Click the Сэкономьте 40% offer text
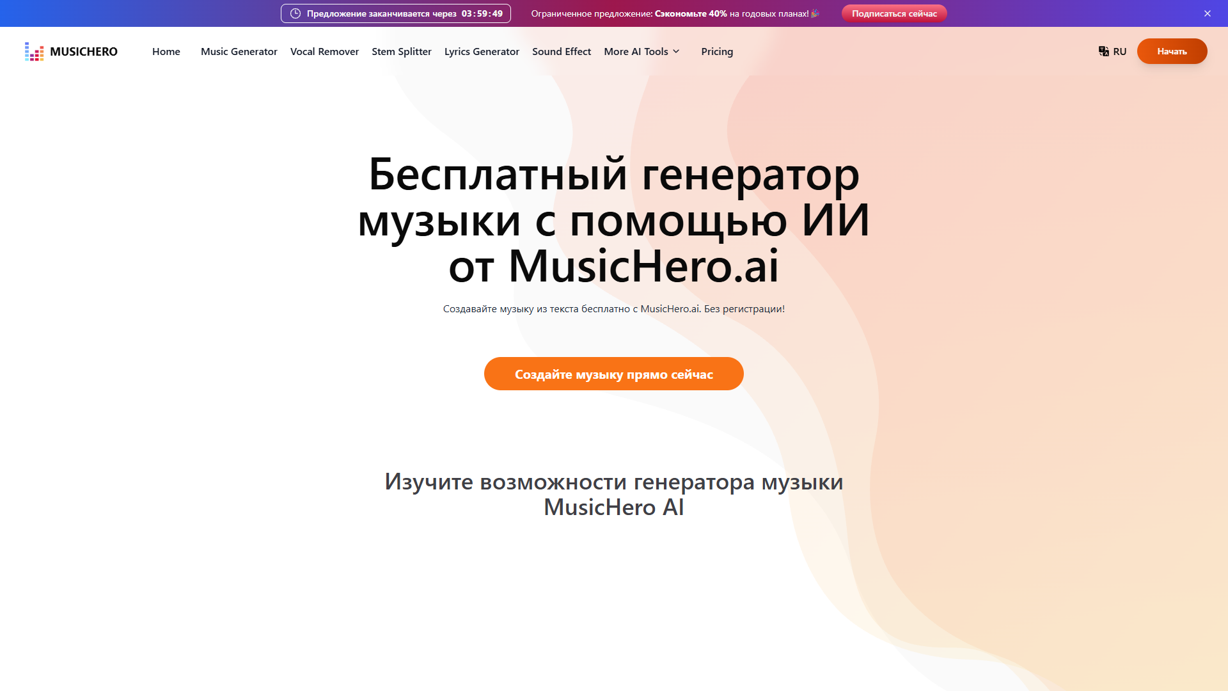Image resolution: width=1228 pixels, height=691 pixels. (691, 13)
